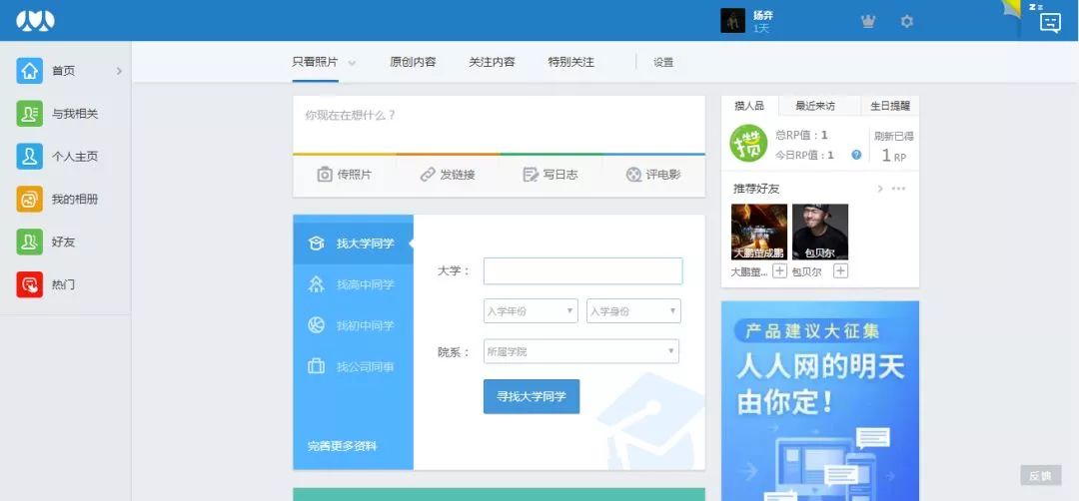
Task: Open 热门 hot topics icon
Action: pyautogui.click(x=30, y=284)
